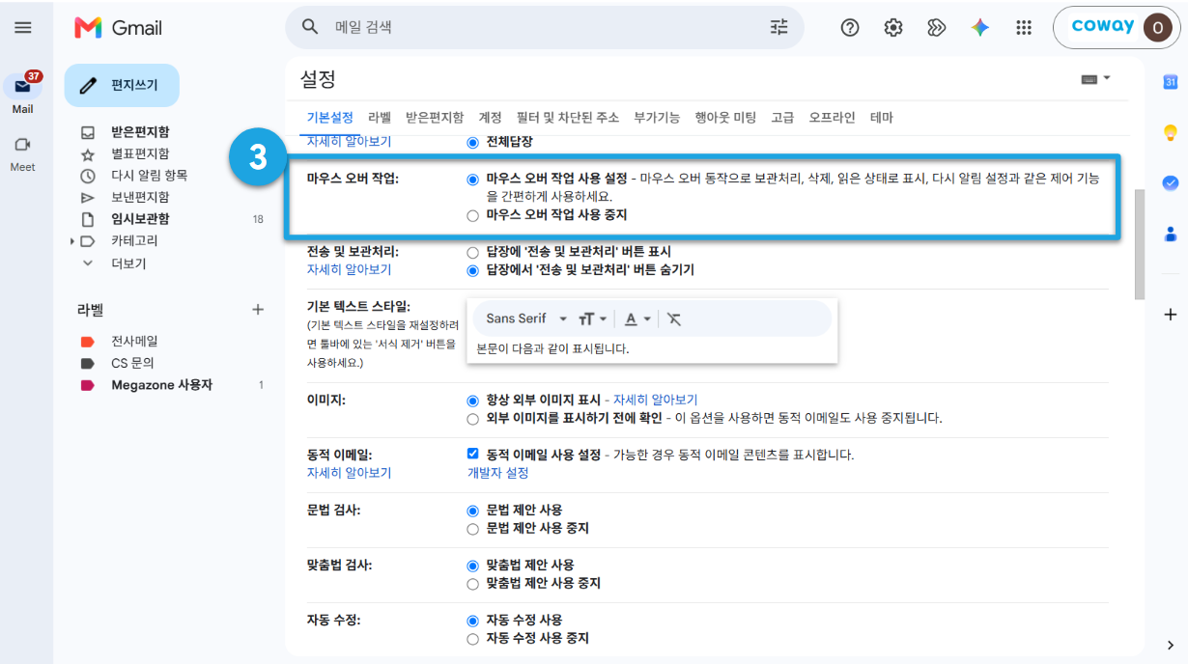The height and width of the screenshot is (664, 1188).
Task: Open the 개발자 설정 link
Action: (x=498, y=473)
